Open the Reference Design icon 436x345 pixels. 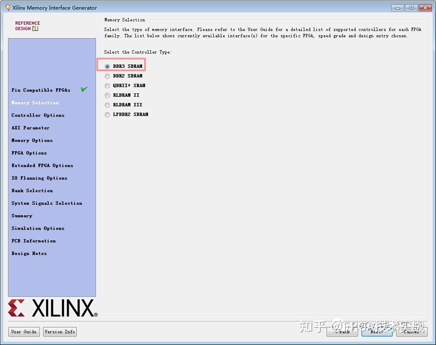click(36, 28)
